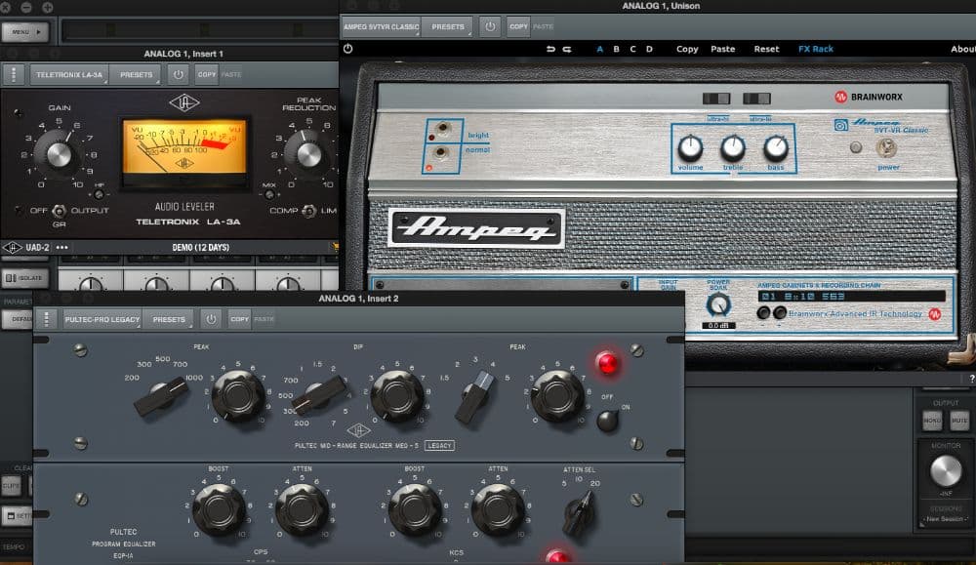The width and height of the screenshot is (976, 565).
Task: Click PASTE in the LA-3A Insert 1 toolbar
Action: point(231,75)
